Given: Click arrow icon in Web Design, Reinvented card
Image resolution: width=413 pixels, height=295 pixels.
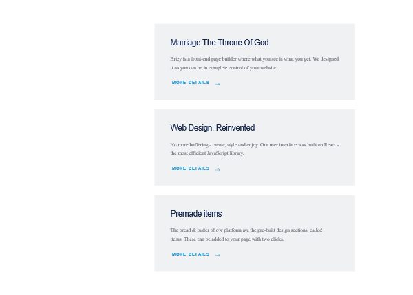Looking at the screenshot, I should pos(218,169).
